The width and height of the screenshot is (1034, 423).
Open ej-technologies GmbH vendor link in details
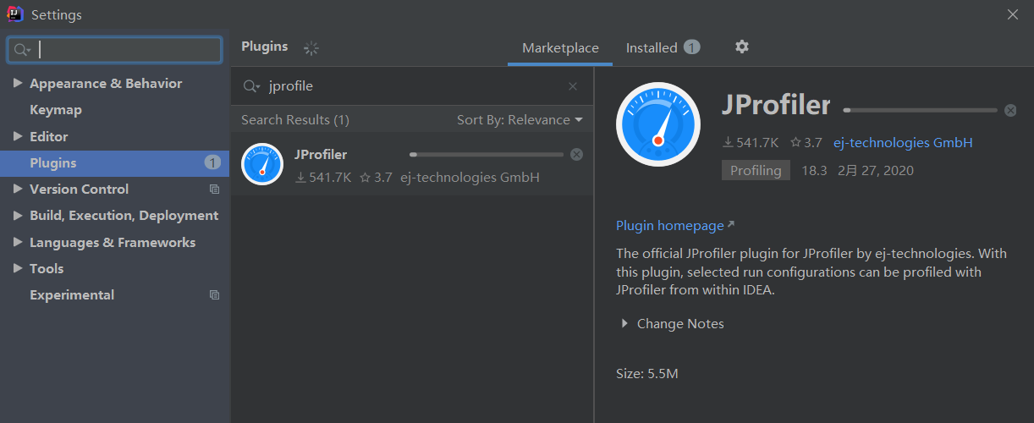903,143
